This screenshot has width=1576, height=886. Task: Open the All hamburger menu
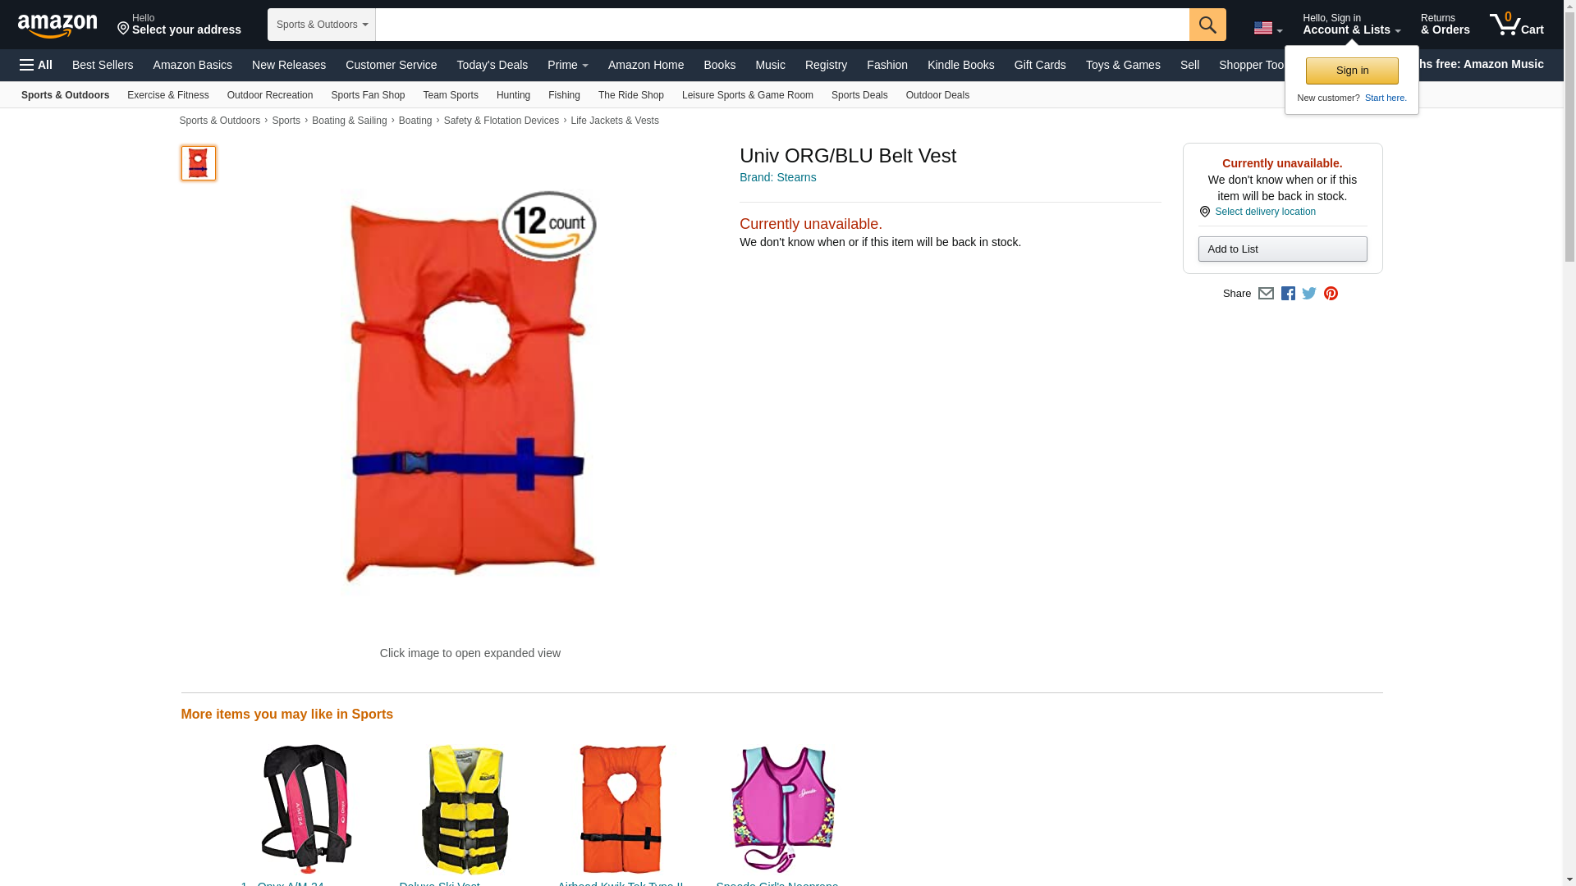tap(36, 65)
